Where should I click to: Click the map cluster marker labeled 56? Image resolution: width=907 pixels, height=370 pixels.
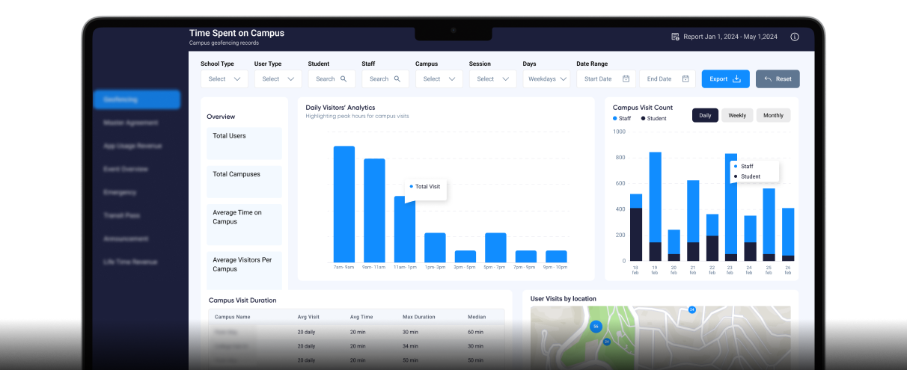[x=596, y=327]
